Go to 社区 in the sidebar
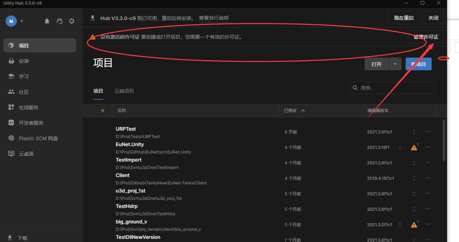 (x=40, y=92)
